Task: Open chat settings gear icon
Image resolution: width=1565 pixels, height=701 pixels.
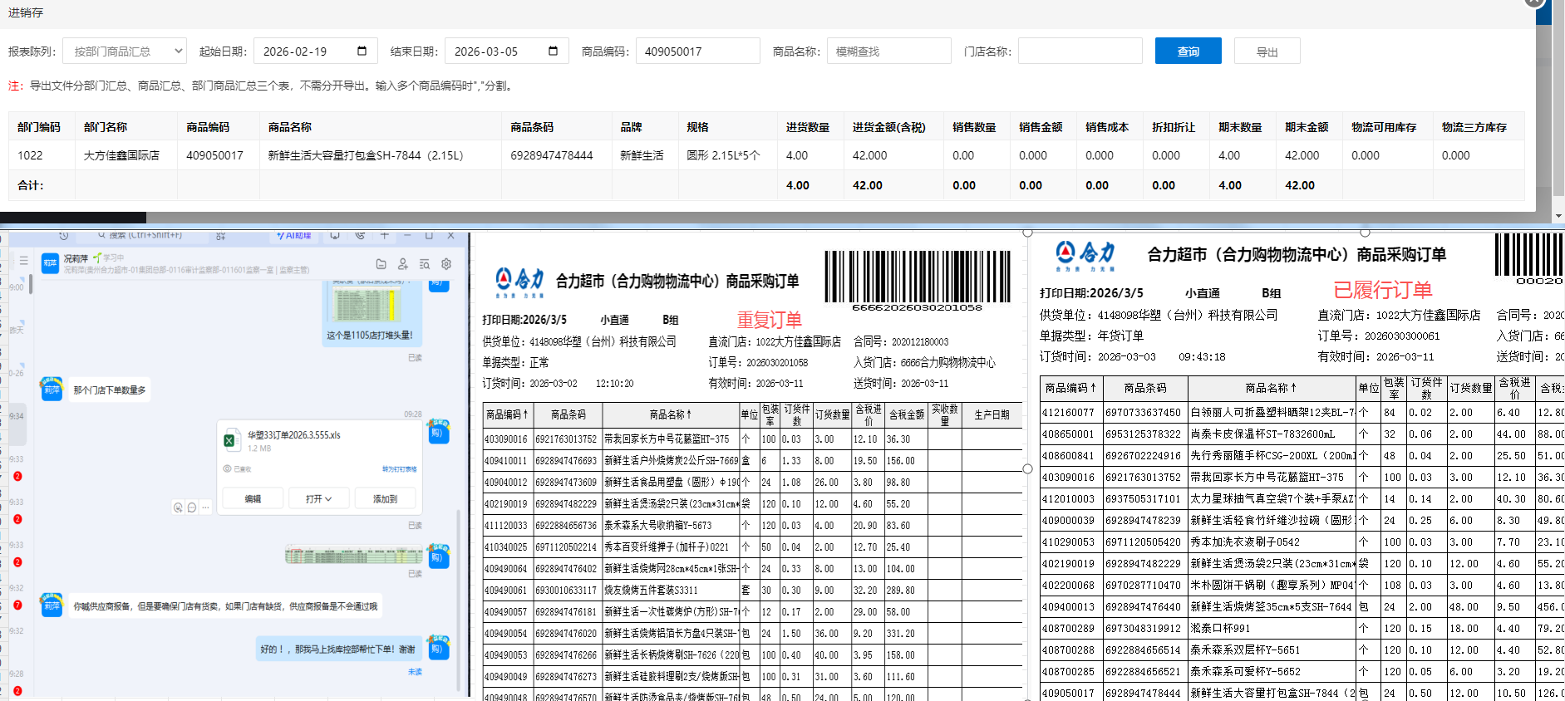Action: [446, 264]
